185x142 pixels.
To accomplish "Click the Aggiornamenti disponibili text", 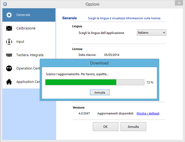I will [115, 114].
